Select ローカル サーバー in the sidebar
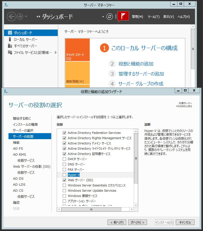203x231 pixels. click(x=31, y=39)
